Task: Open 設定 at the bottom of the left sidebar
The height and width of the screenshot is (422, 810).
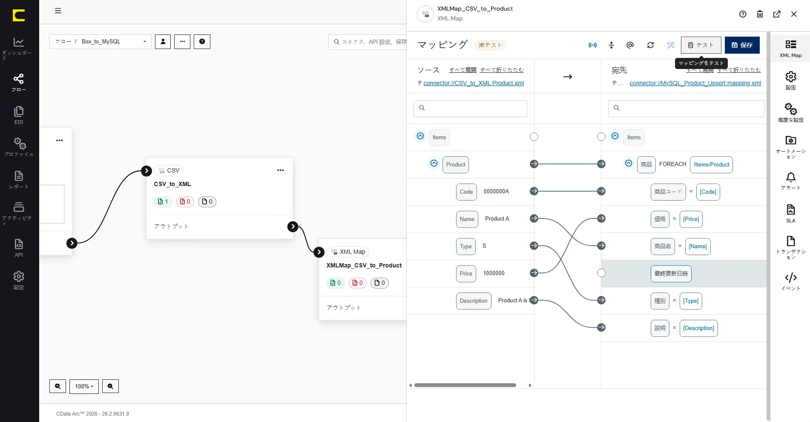Action: click(x=19, y=281)
